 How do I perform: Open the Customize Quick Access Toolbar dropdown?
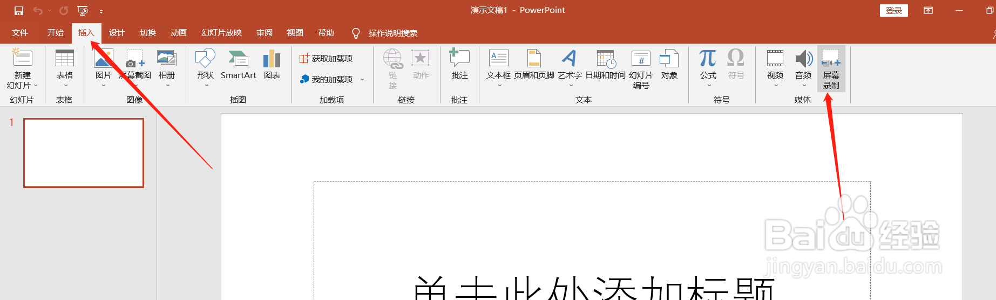(x=101, y=11)
